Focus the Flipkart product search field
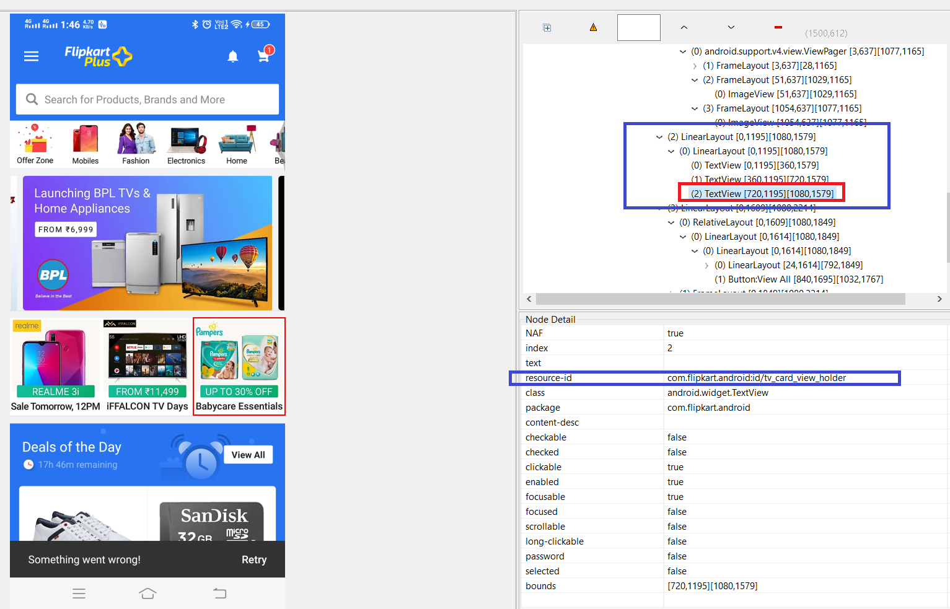The image size is (950, 609). click(147, 99)
